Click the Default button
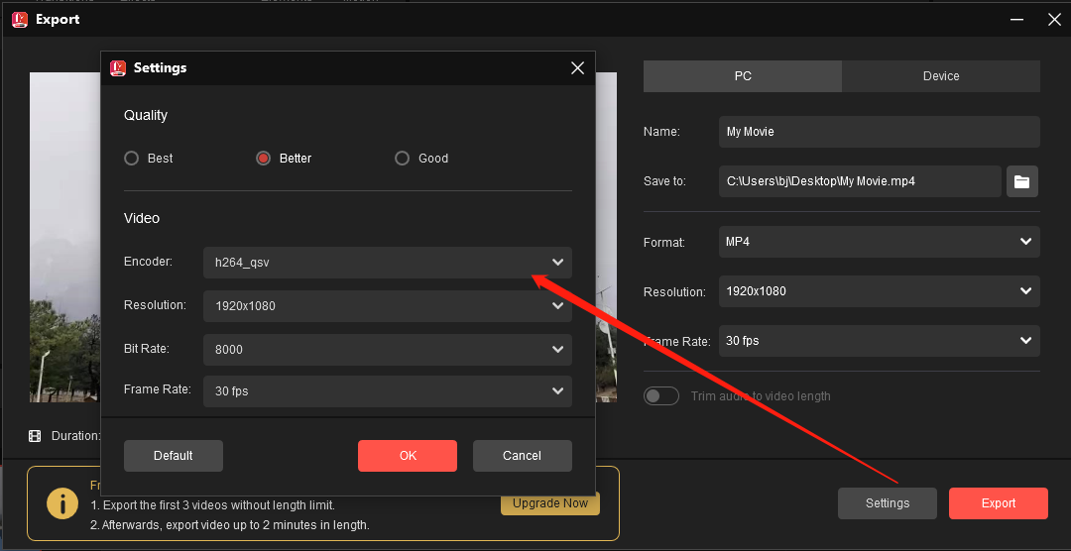 click(174, 456)
